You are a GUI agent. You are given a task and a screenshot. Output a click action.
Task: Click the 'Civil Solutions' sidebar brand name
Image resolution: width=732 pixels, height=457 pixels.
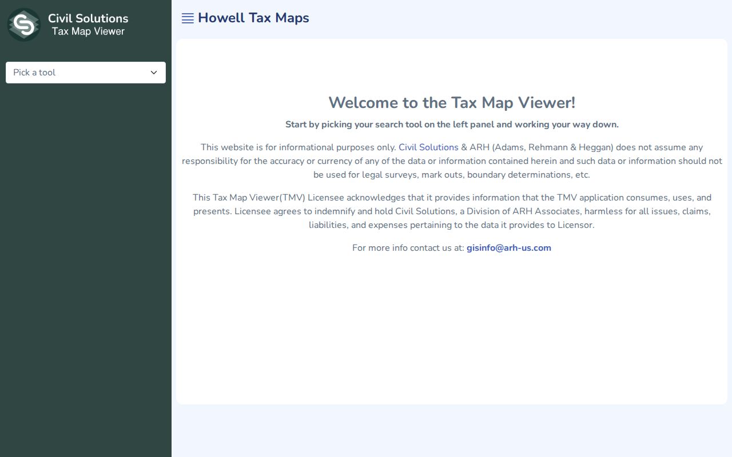pos(88,18)
